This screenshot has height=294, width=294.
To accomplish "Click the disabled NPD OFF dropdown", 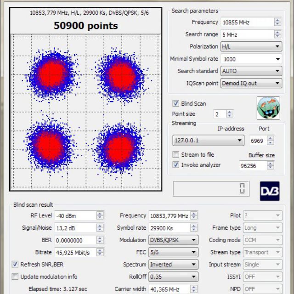I will [263, 289].
